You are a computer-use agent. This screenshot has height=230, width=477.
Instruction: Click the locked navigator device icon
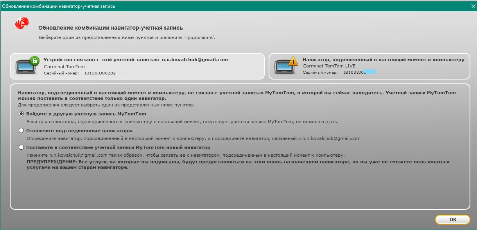point(27,65)
